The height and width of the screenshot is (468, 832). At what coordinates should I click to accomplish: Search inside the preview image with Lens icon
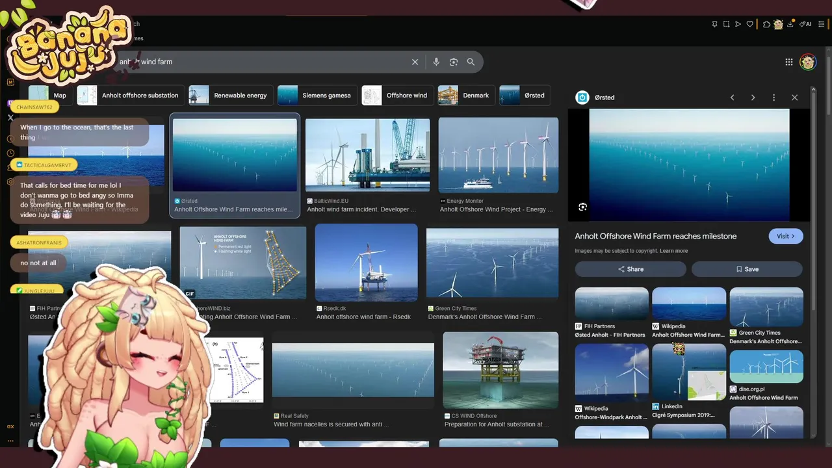pyautogui.click(x=582, y=207)
